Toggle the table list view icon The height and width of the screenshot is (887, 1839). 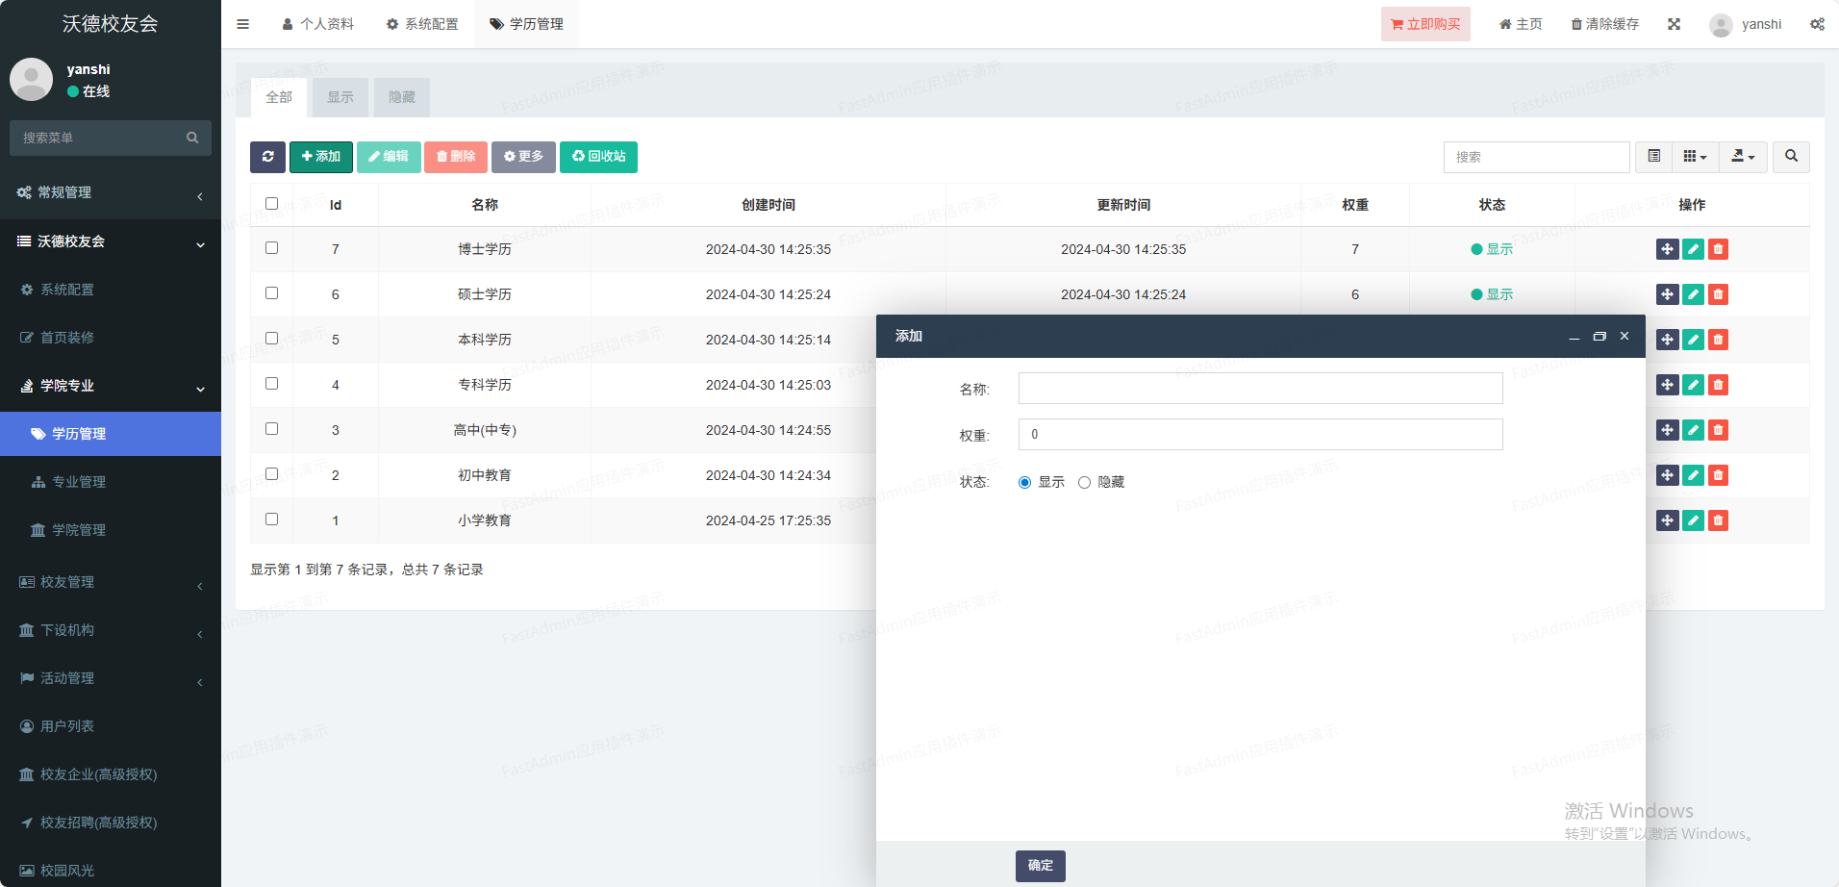click(1653, 157)
